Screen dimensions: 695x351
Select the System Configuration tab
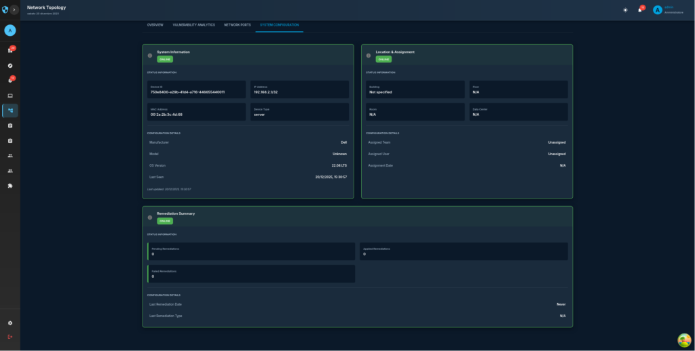click(279, 25)
